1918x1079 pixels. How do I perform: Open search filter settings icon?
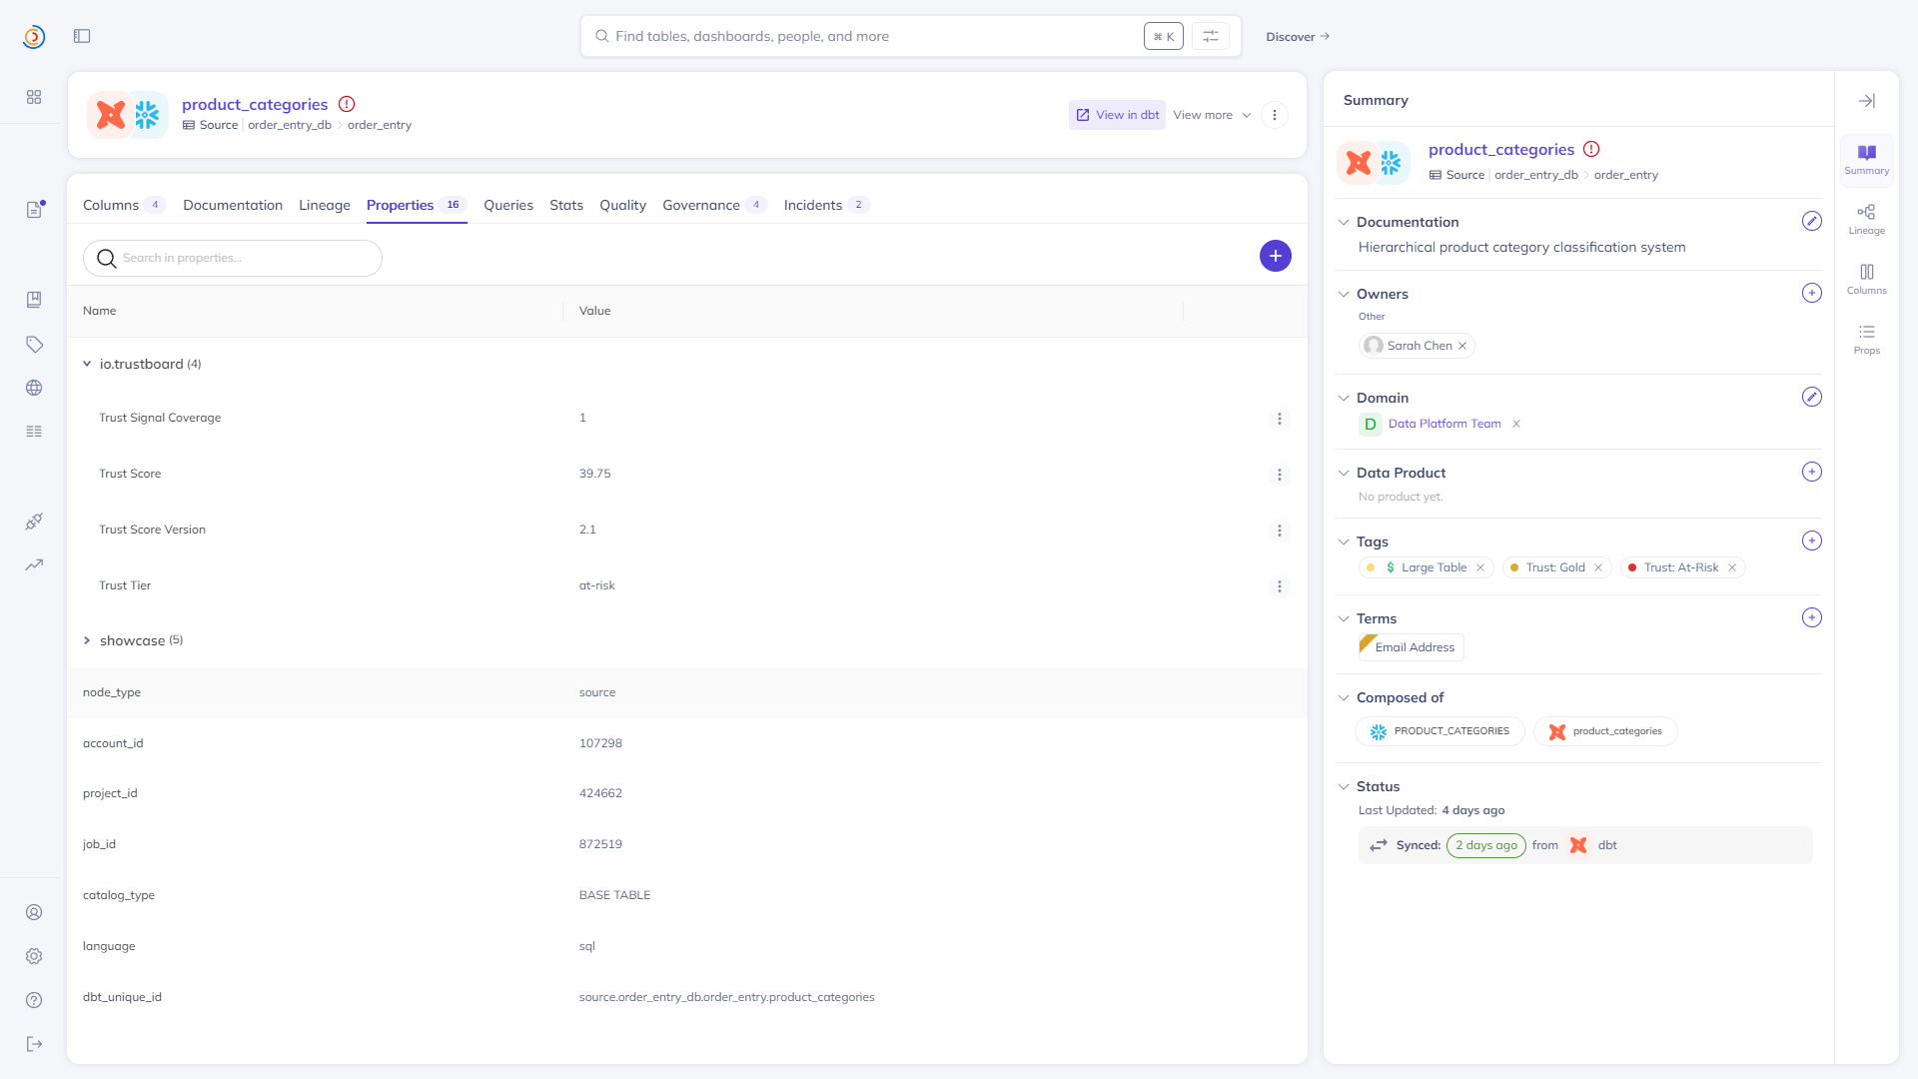click(x=1211, y=36)
